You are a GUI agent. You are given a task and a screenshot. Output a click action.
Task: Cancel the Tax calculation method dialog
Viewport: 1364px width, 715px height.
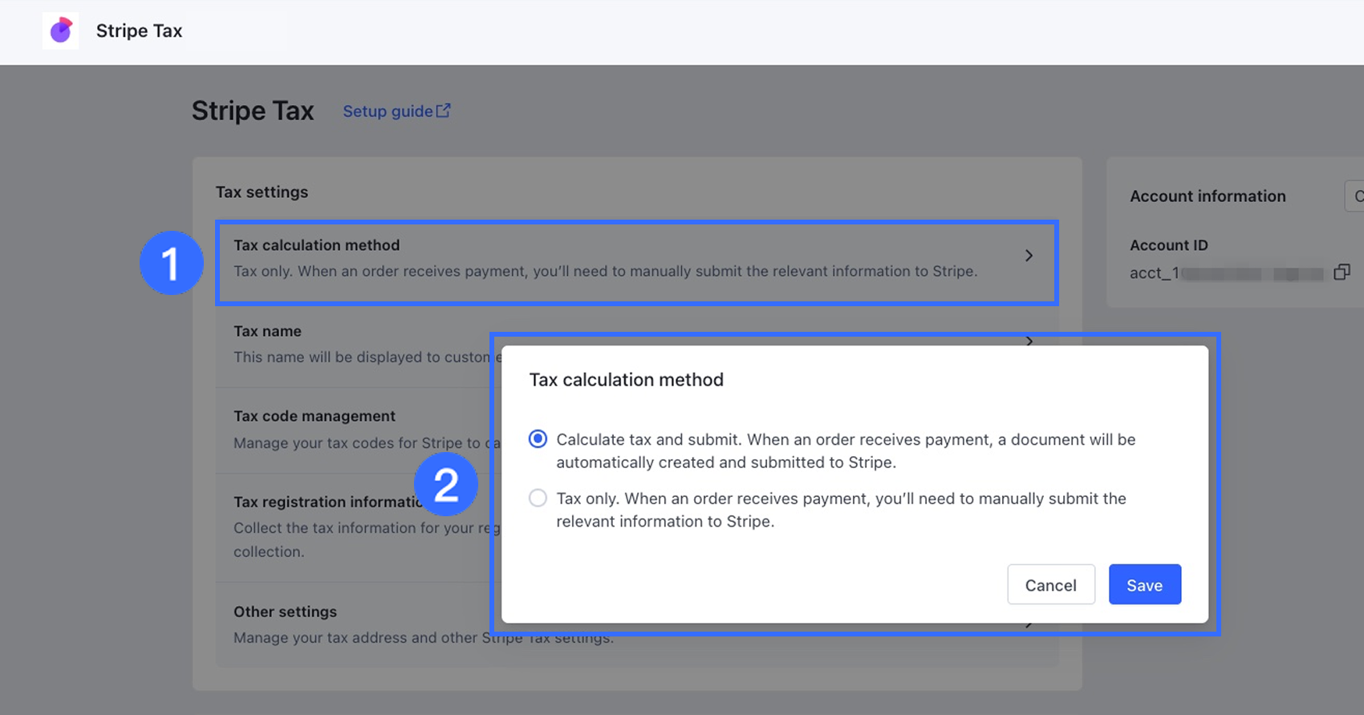pos(1050,584)
